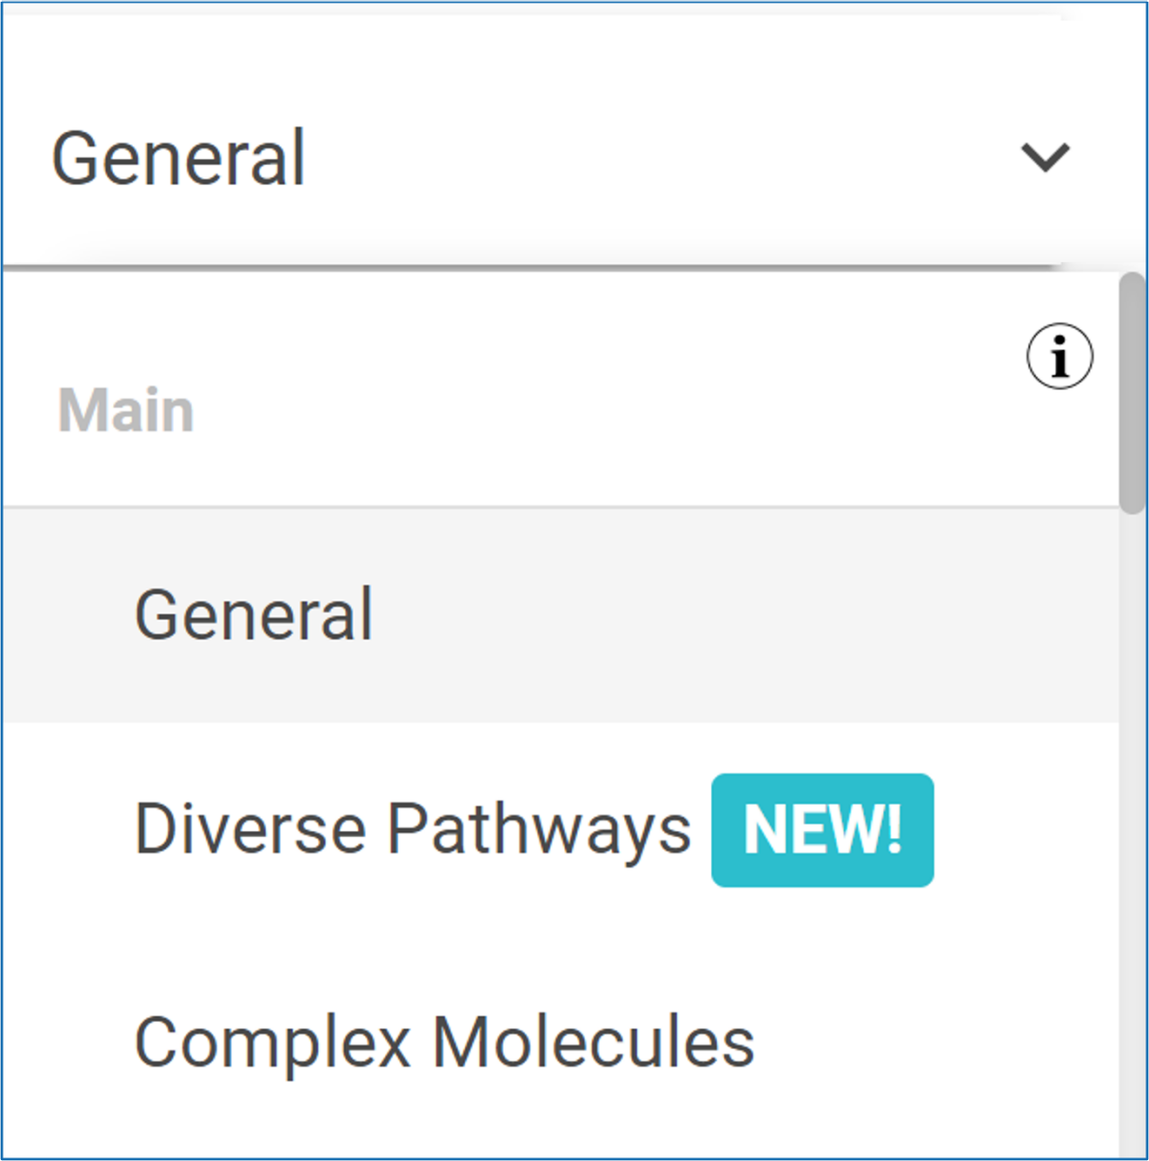Click the teal NEW! badge

pos(822,830)
